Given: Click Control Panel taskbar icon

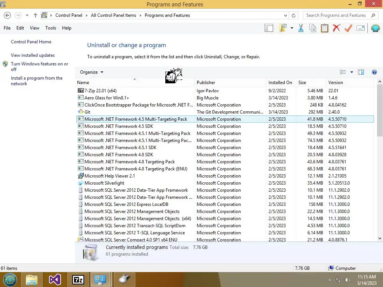Looking at the screenshot, I should [100, 280].
